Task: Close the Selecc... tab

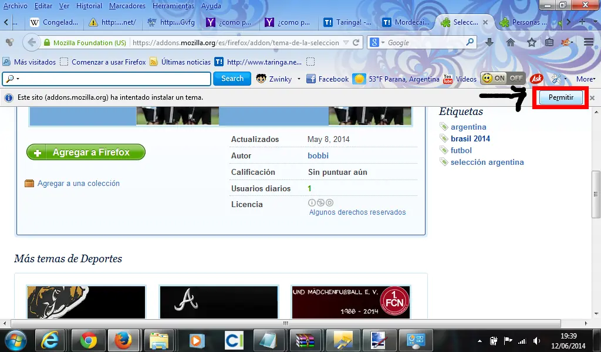Action: [x=485, y=22]
